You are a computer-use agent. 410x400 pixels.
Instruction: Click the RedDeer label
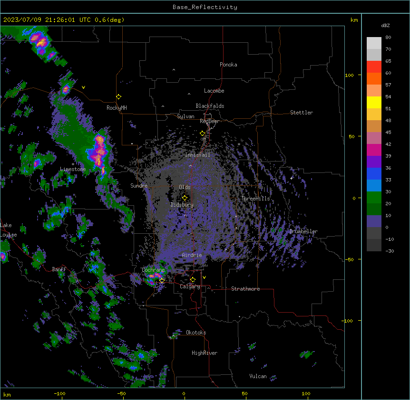click(209, 121)
